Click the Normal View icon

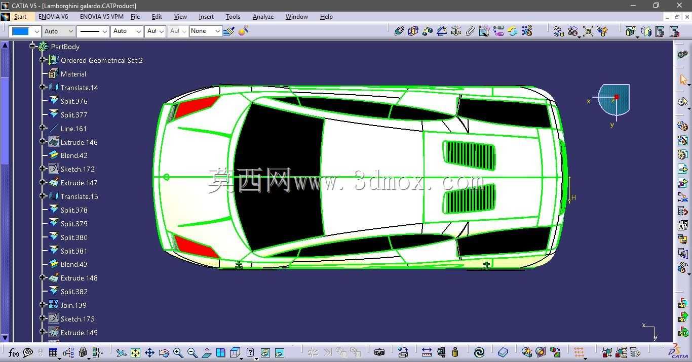[206, 353]
